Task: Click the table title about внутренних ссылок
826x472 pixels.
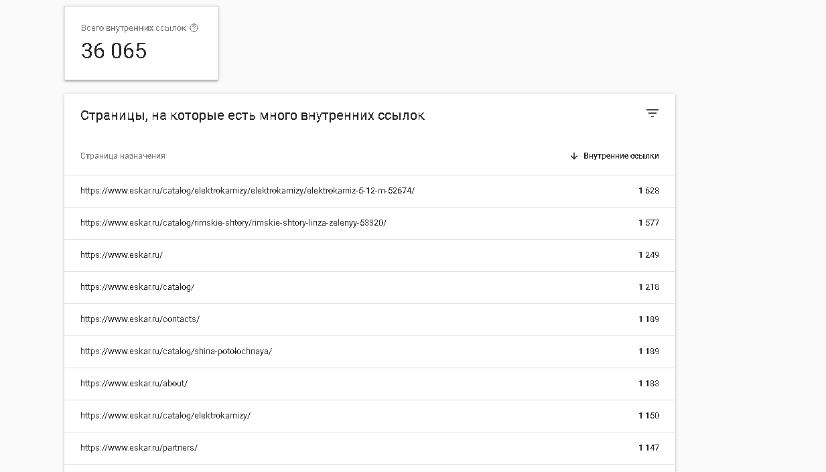Action: pyautogui.click(x=253, y=116)
